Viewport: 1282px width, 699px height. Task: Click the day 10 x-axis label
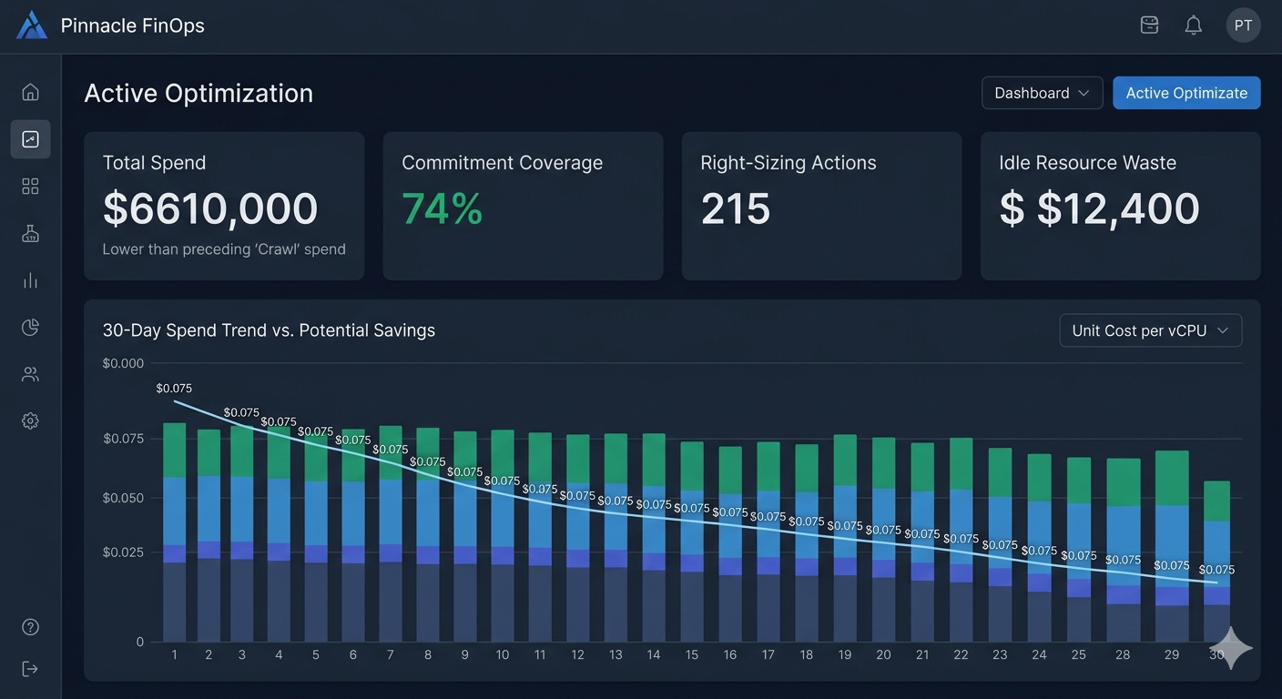(x=503, y=654)
